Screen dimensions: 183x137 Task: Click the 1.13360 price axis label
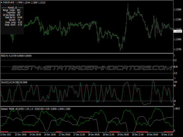[x=178, y=19]
